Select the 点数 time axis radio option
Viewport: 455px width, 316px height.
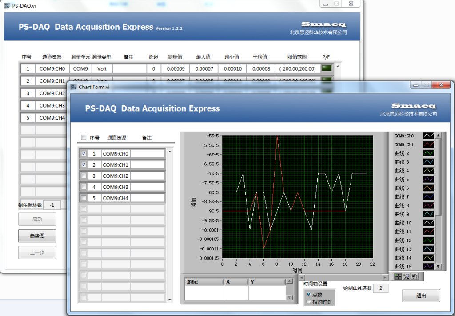pos(308,295)
